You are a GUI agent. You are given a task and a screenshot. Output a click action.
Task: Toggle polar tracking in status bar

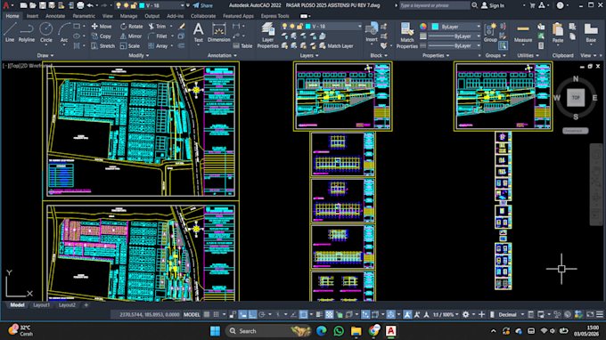tap(262, 314)
